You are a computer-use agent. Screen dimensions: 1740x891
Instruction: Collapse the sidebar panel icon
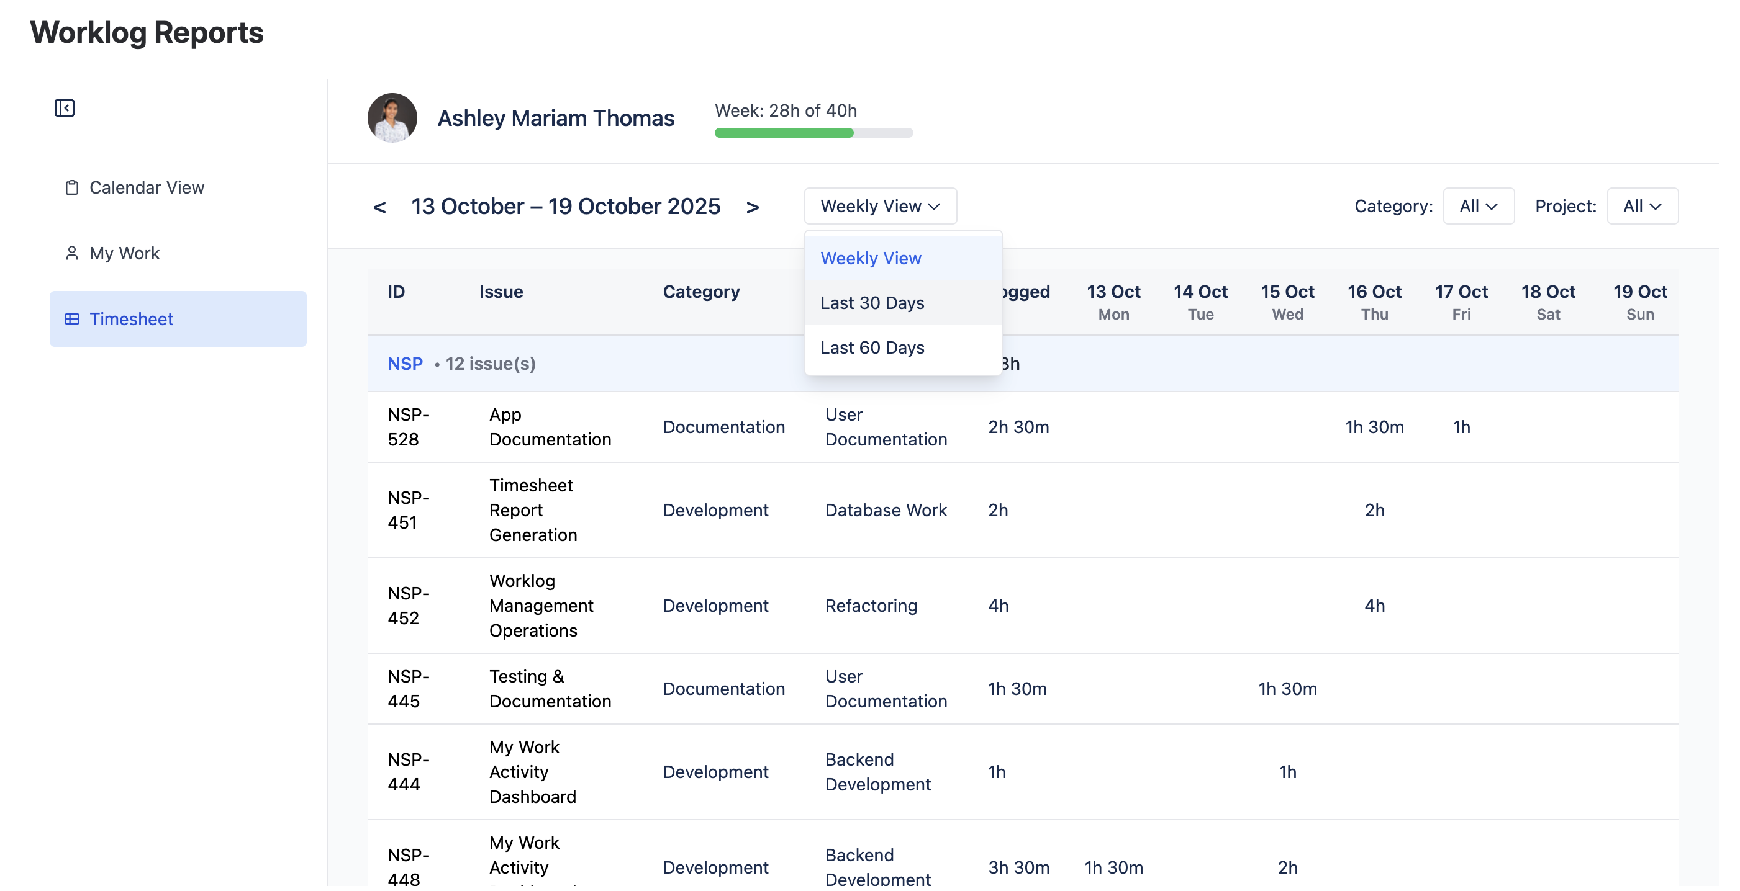[x=64, y=108]
